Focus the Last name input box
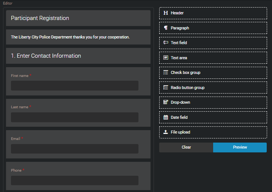 pyautogui.click(x=75, y=117)
